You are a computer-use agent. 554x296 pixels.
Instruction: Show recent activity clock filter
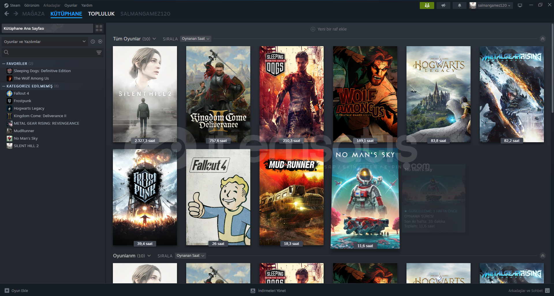tap(93, 42)
